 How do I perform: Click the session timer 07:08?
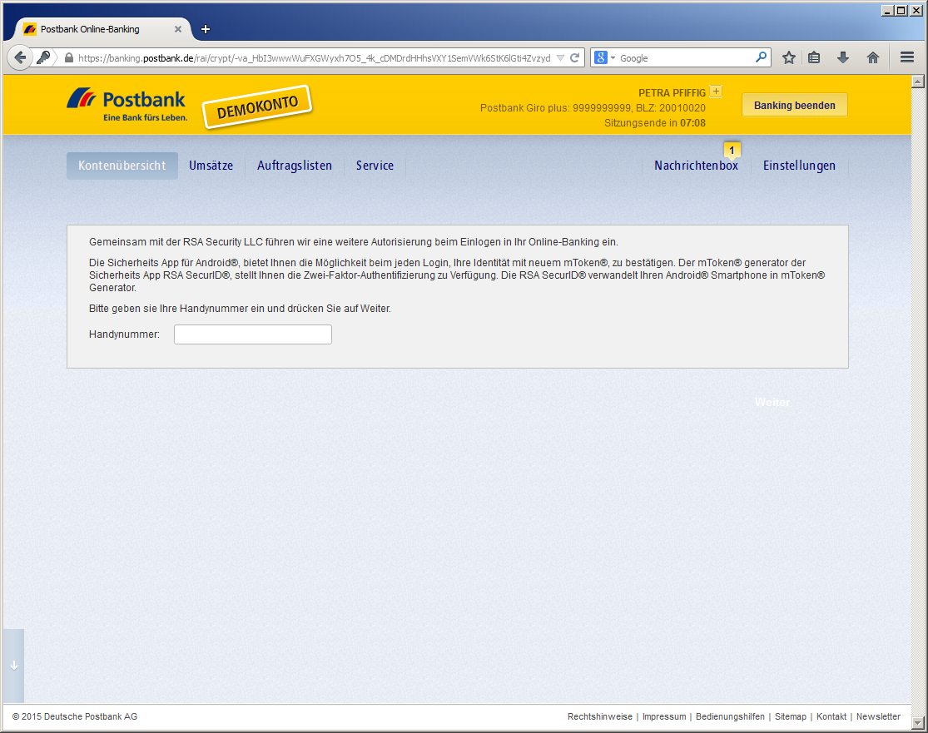[x=692, y=123]
